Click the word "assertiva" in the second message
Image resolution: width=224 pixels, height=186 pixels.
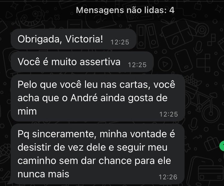(x=100, y=62)
